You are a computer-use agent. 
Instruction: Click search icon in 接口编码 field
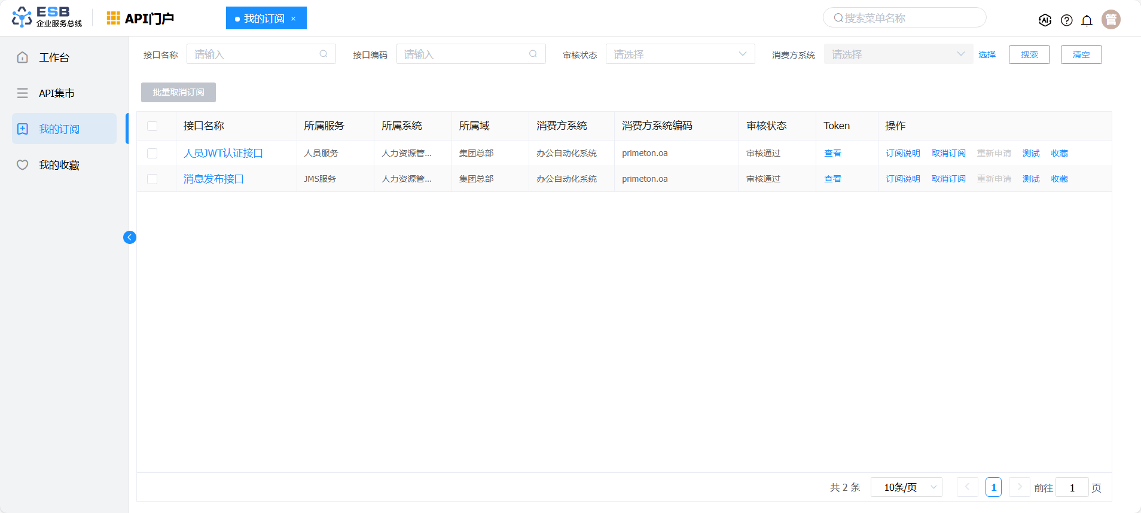tap(533, 54)
